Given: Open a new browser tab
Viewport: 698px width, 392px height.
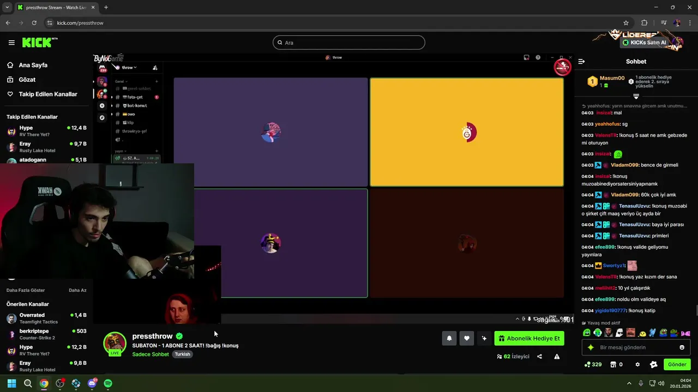Looking at the screenshot, I should (106, 7).
